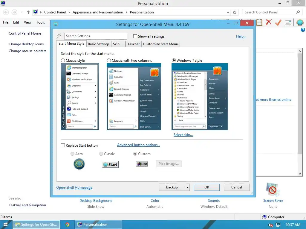This screenshot has width=306, height=229.
Task: Click the shell icon in Open-Shell title bar
Action: (56, 24)
